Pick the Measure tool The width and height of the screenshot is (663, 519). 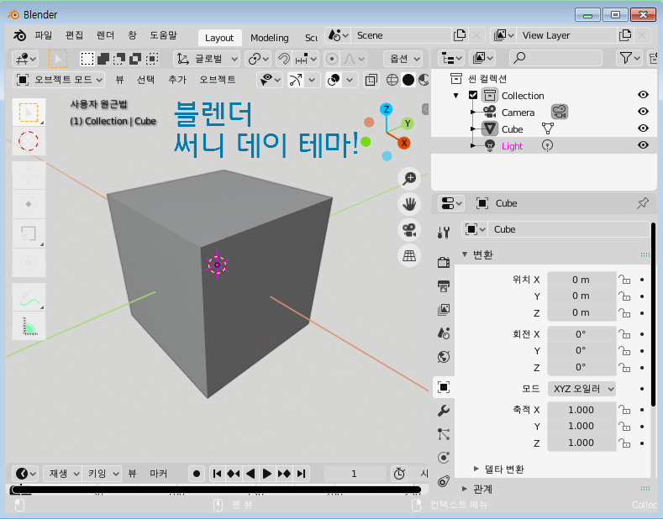pyautogui.click(x=29, y=327)
